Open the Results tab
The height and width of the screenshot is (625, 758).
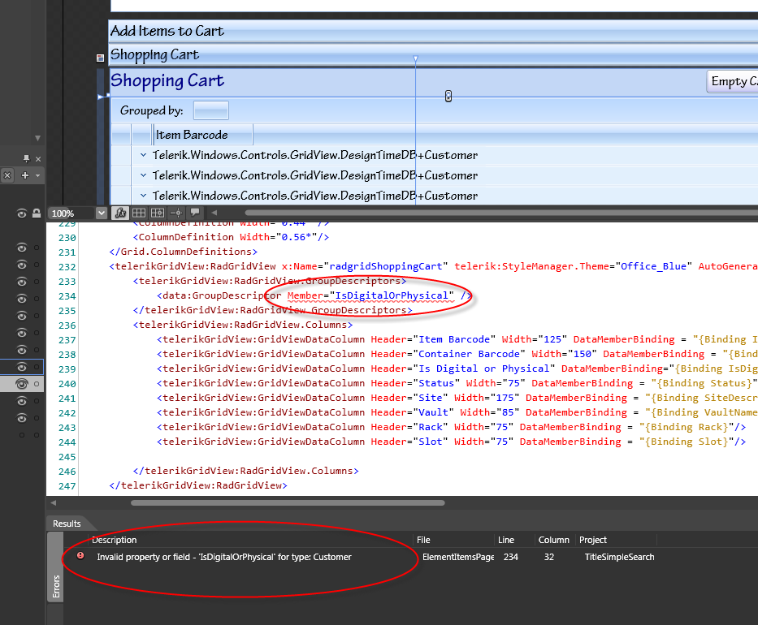pos(67,524)
